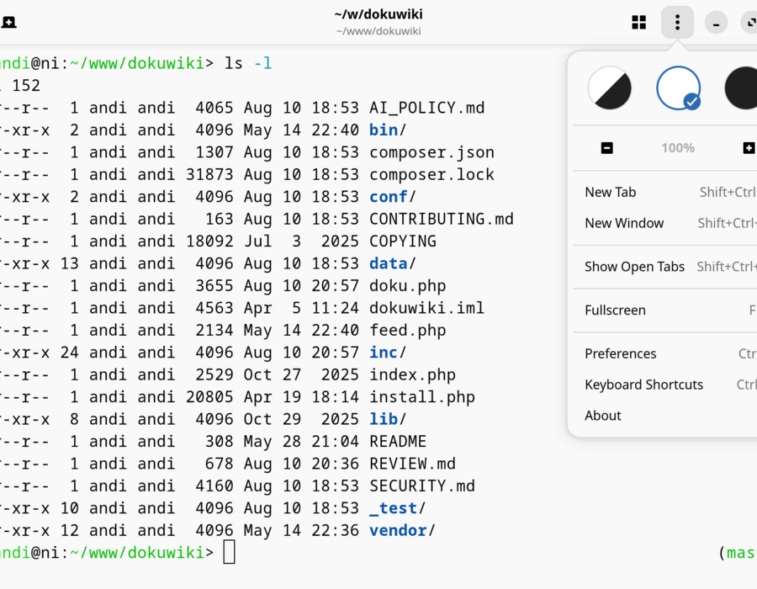Reset zoom via the 100% label
Image resolution: width=757 pixels, height=589 pixels.
[678, 148]
